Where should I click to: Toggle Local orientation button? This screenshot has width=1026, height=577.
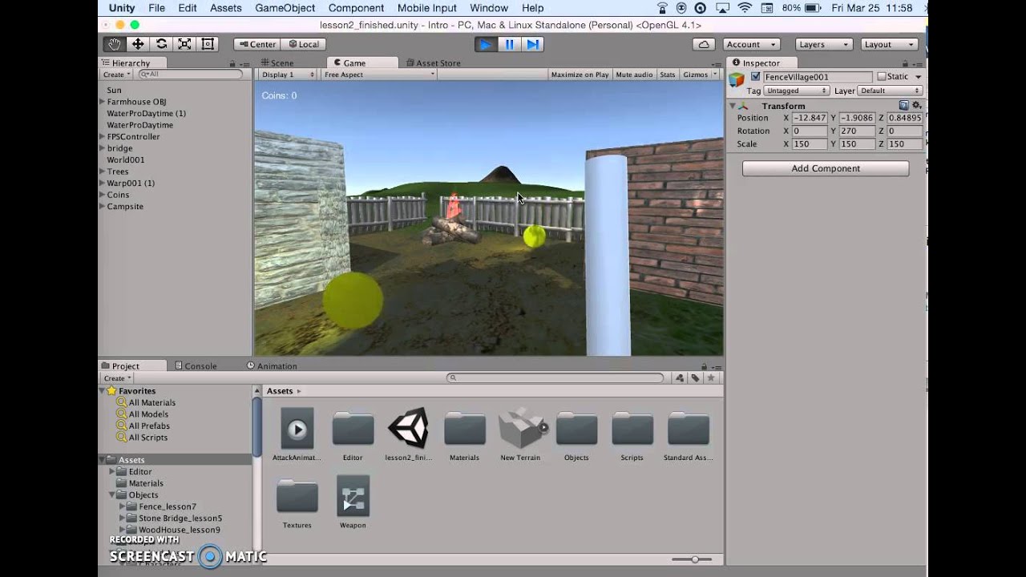pos(304,44)
